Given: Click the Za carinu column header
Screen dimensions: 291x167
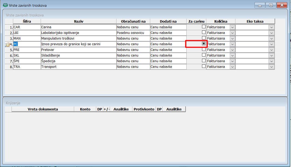Looking at the screenshot, I should tap(196, 21).
